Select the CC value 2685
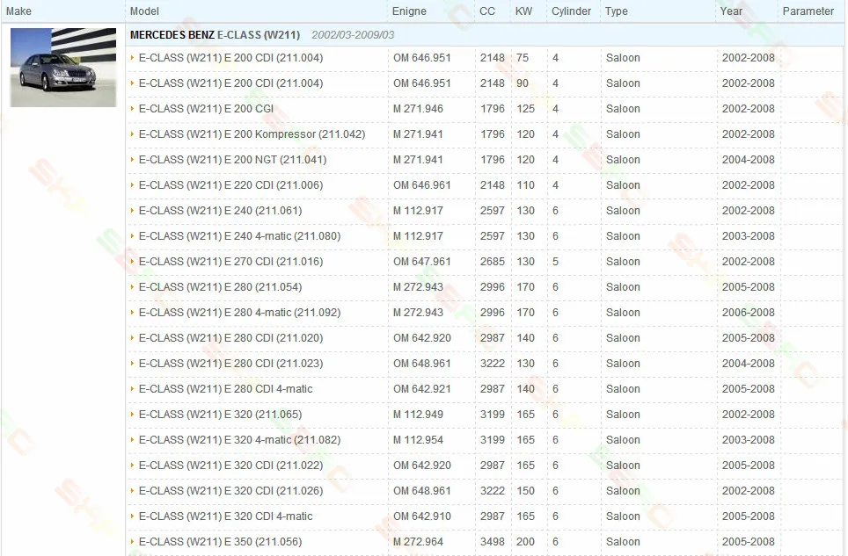 pyautogui.click(x=492, y=261)
